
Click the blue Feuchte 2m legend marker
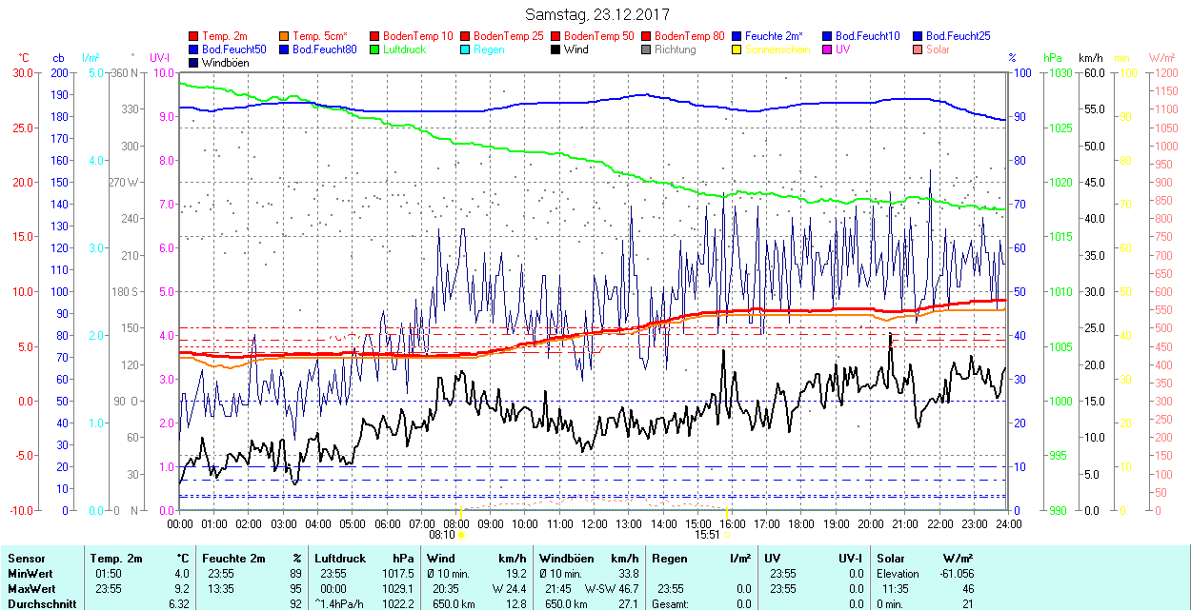coord(737,36)
